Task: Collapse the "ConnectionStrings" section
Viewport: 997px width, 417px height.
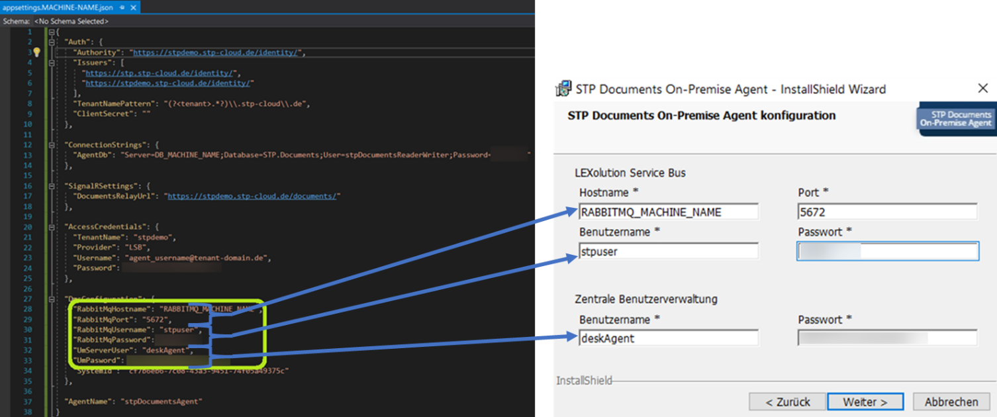Action: point(51,145)
